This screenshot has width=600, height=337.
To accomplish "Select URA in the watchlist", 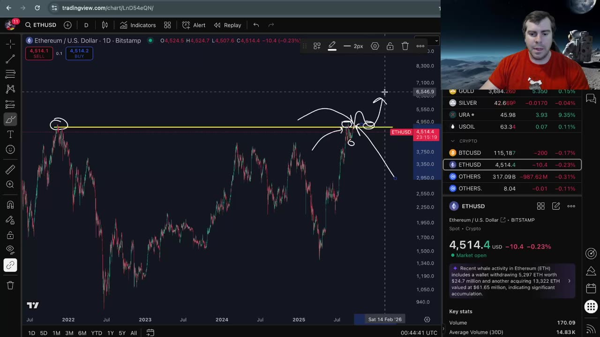I will [512, 115].
